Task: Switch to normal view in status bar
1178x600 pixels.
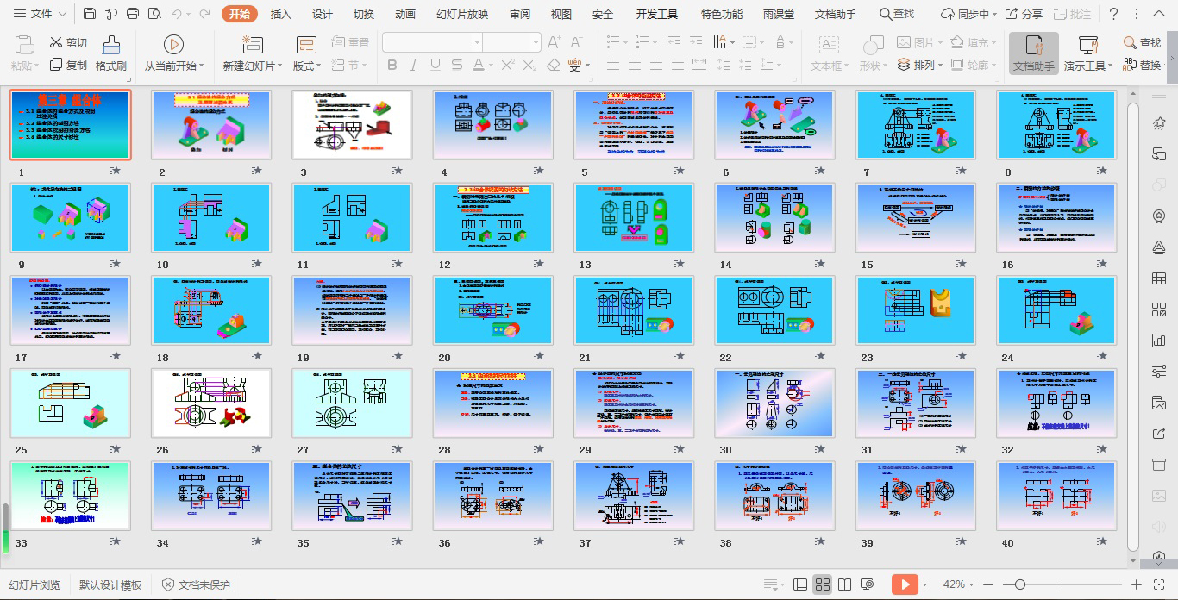Action: [x=800, y=584]
